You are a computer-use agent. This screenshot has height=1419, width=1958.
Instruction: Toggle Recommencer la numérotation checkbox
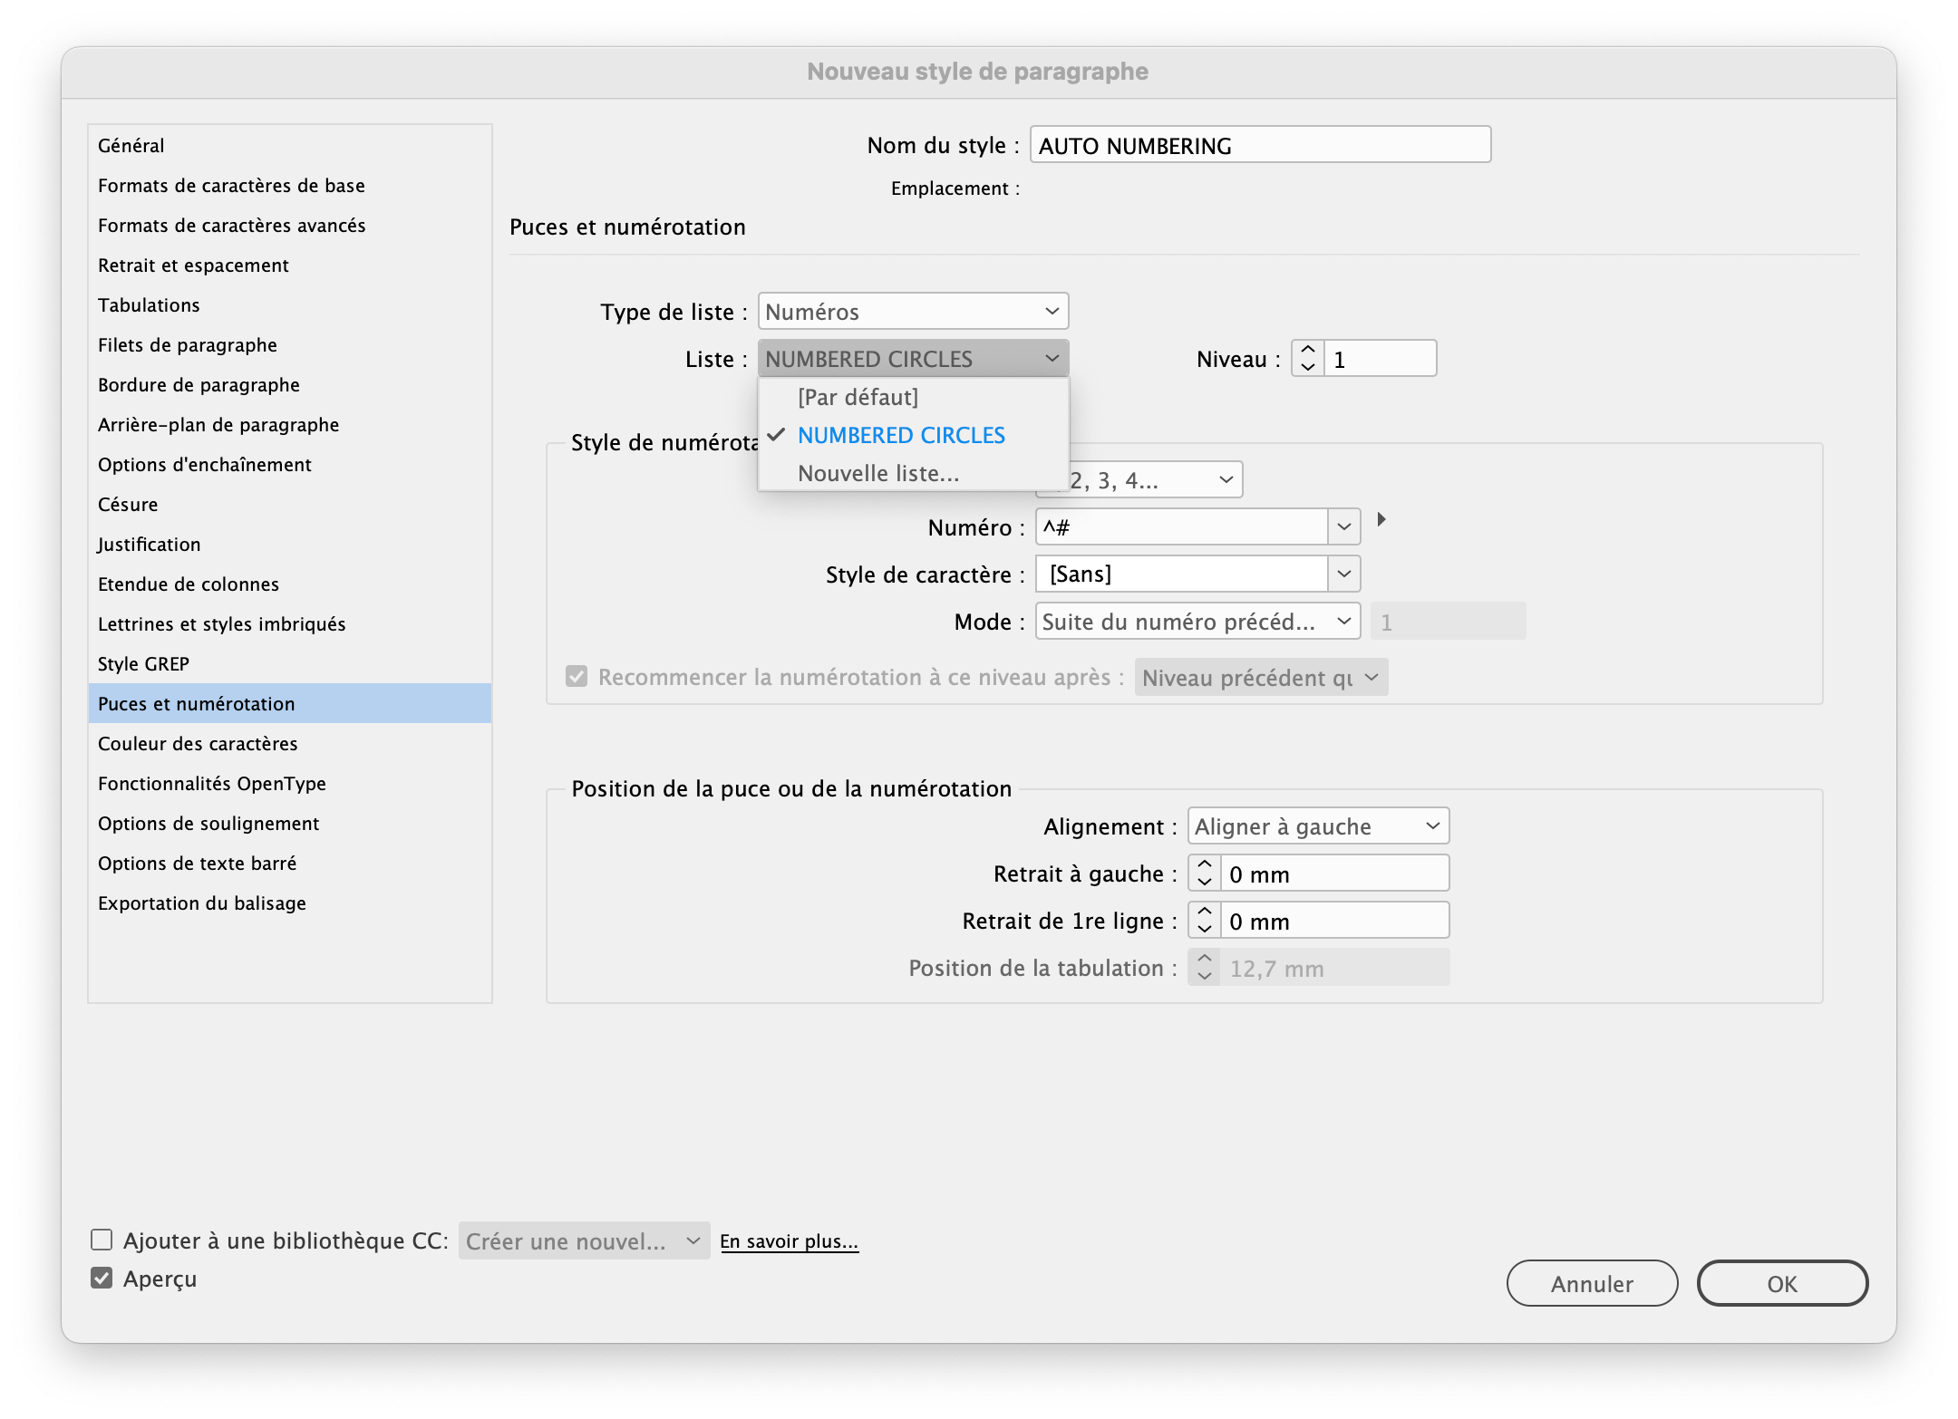(x=577, y=677)
